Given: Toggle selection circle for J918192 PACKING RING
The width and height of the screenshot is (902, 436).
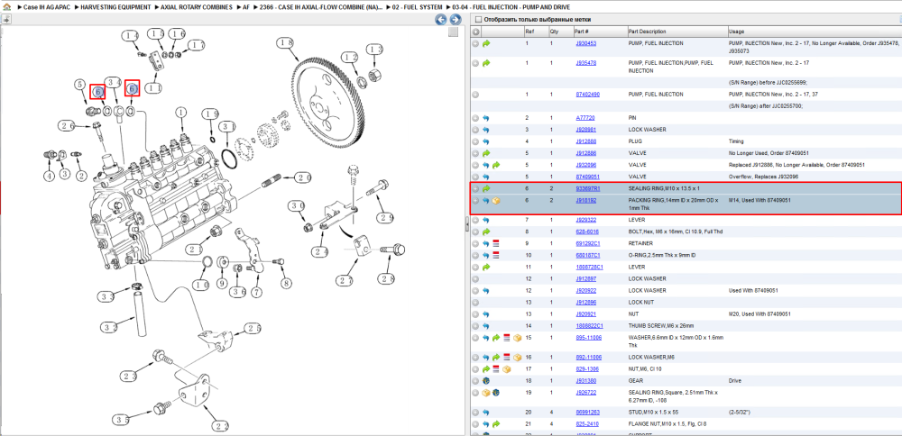Looking at the screenshot, I should pos(475,201).
